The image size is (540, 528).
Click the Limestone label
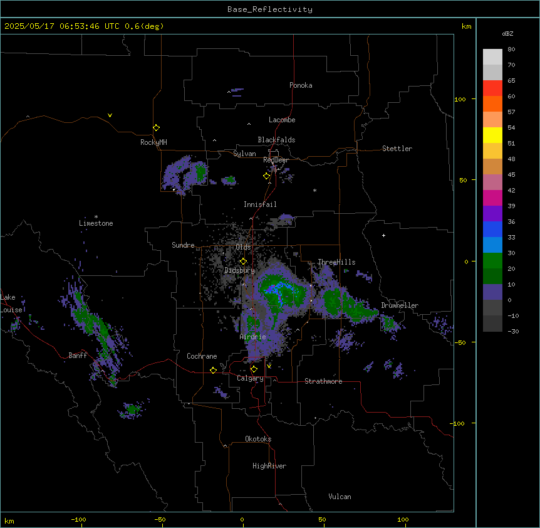[x=96, y=223]
